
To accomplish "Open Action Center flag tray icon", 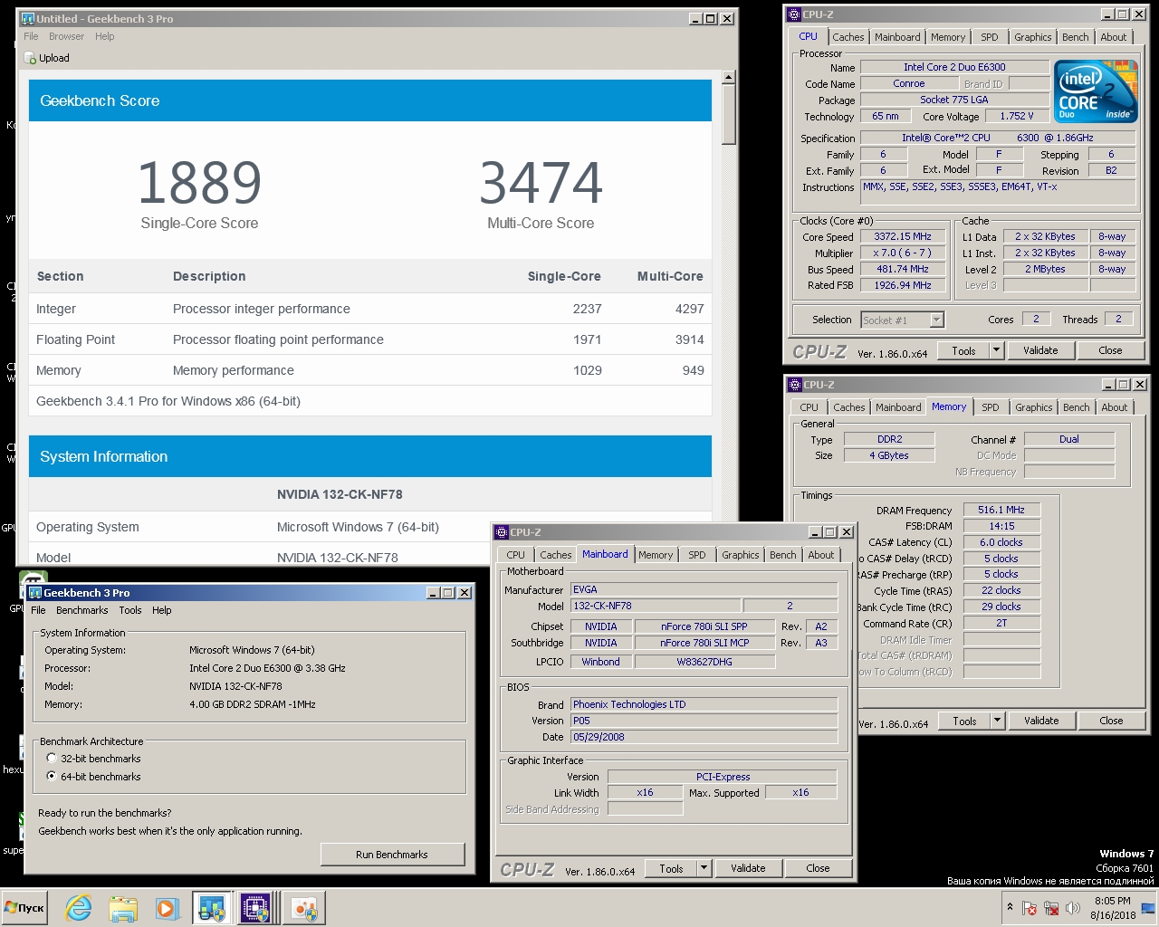I will pyautogui.click(x=1030, y=907).
